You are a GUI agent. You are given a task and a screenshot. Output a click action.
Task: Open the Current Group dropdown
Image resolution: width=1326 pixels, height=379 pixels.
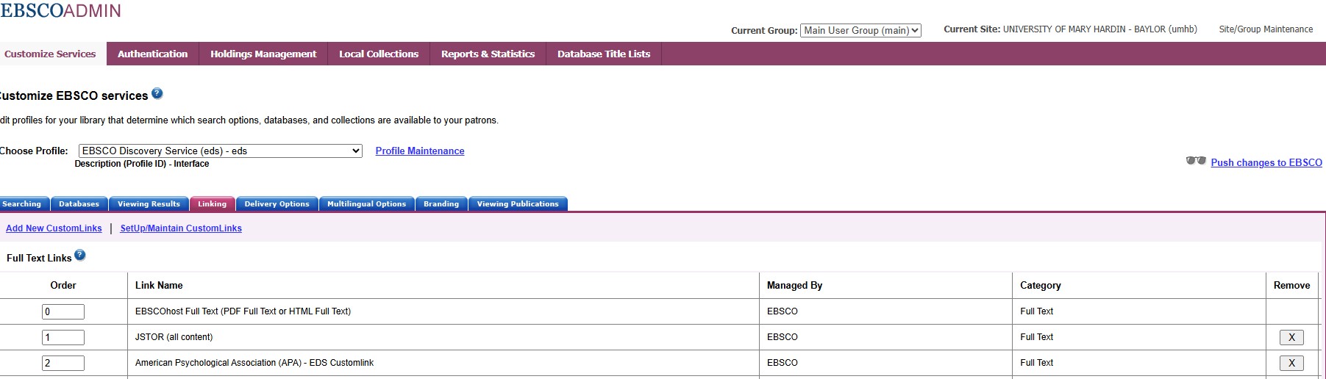click(x=860, y=30)
